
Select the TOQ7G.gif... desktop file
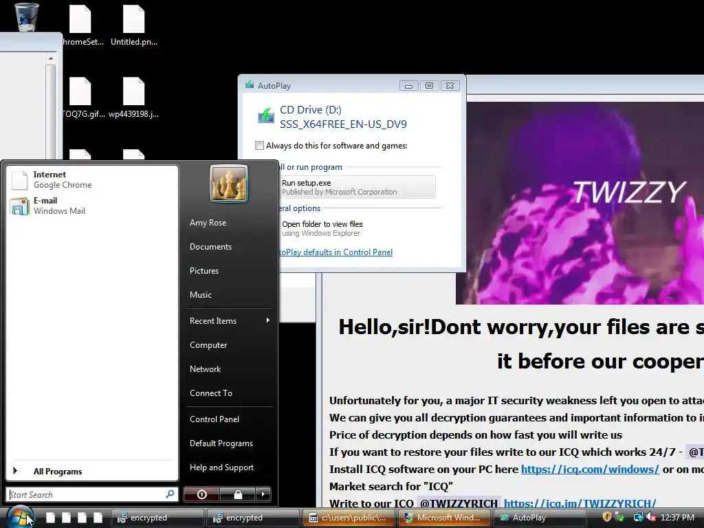[81, 97]
